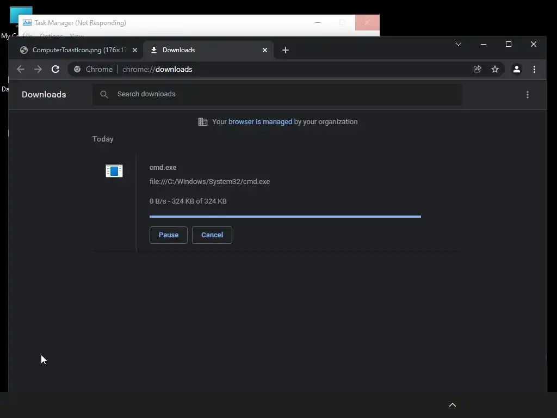557x418 pixels.
Task: Open the Chrome profile avatar menu
Action: (x=517, y=69)
